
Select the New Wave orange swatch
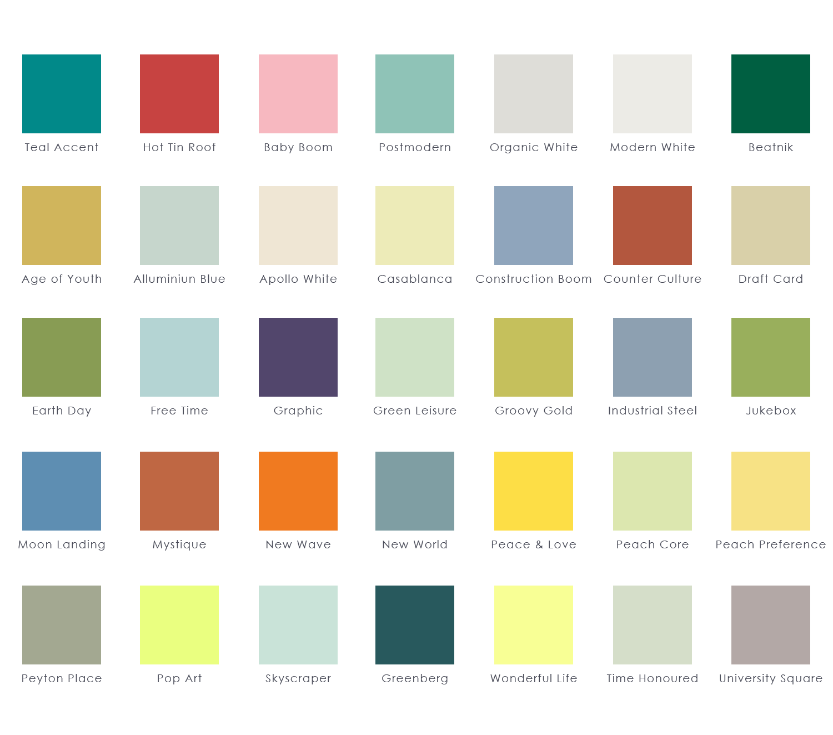pos(298,491)
